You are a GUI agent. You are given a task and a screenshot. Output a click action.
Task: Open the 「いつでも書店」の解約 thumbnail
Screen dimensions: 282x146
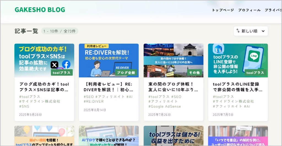[238, 136]
